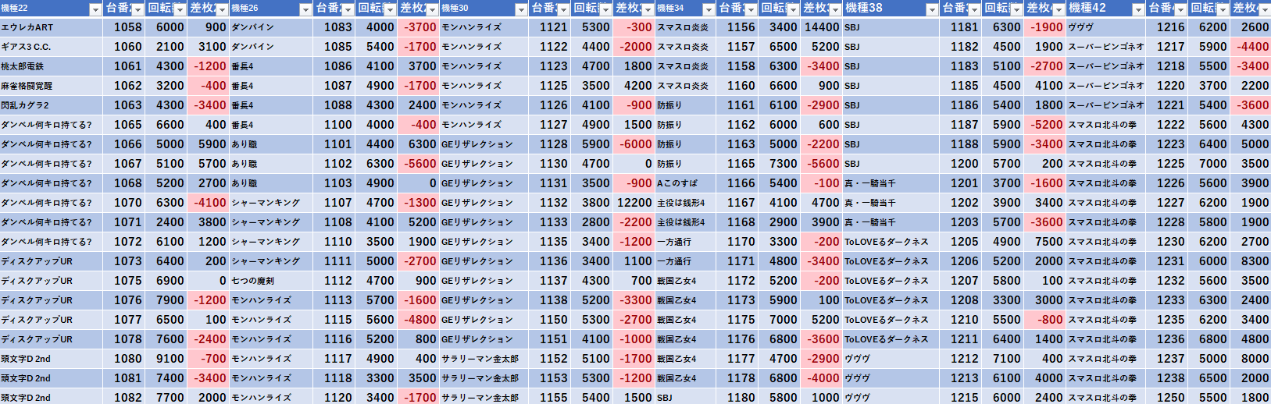The width and height of the screenshot is (1271, 404).
Task: Select machine number cell 1058
Action: click(x=124, y=27)
